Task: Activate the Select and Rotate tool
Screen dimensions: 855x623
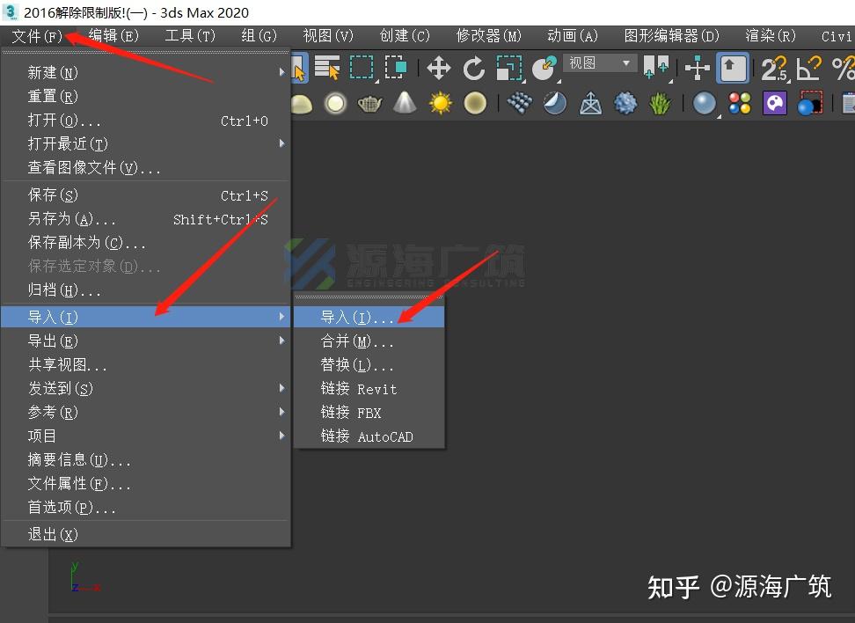Action: click(x=471, y=66)
